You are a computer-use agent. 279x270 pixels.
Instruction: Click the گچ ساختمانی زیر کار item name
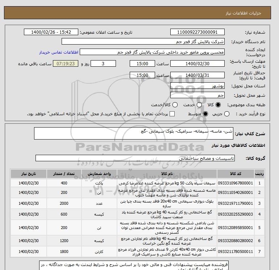(167, 241)
